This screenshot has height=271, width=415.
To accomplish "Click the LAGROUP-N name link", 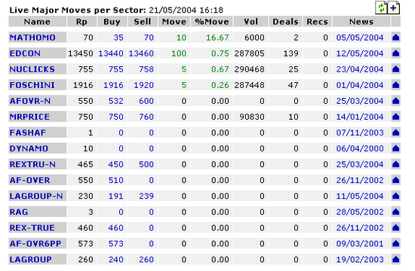I will pyautogui.click(x=36, y=196).
